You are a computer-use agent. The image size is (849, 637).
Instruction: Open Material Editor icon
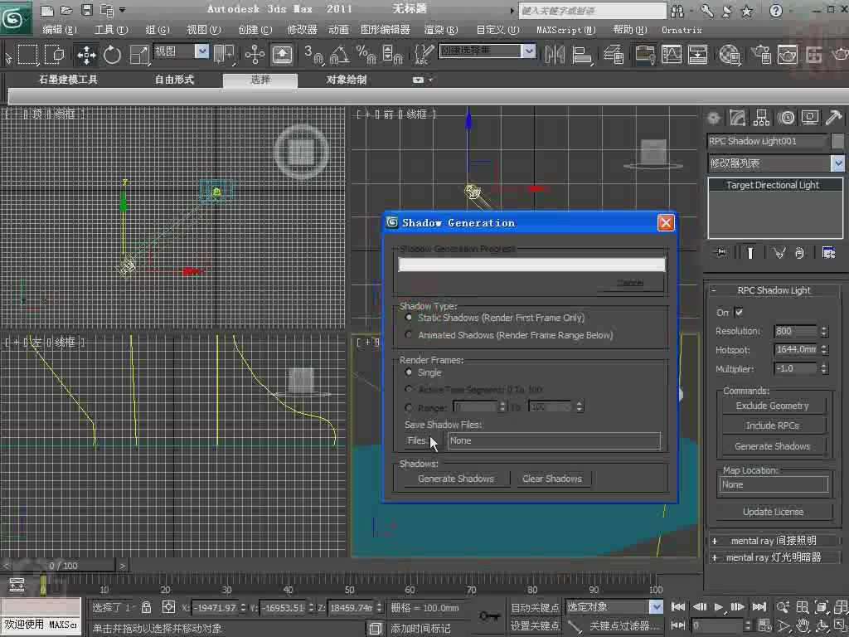click(730, 54)
